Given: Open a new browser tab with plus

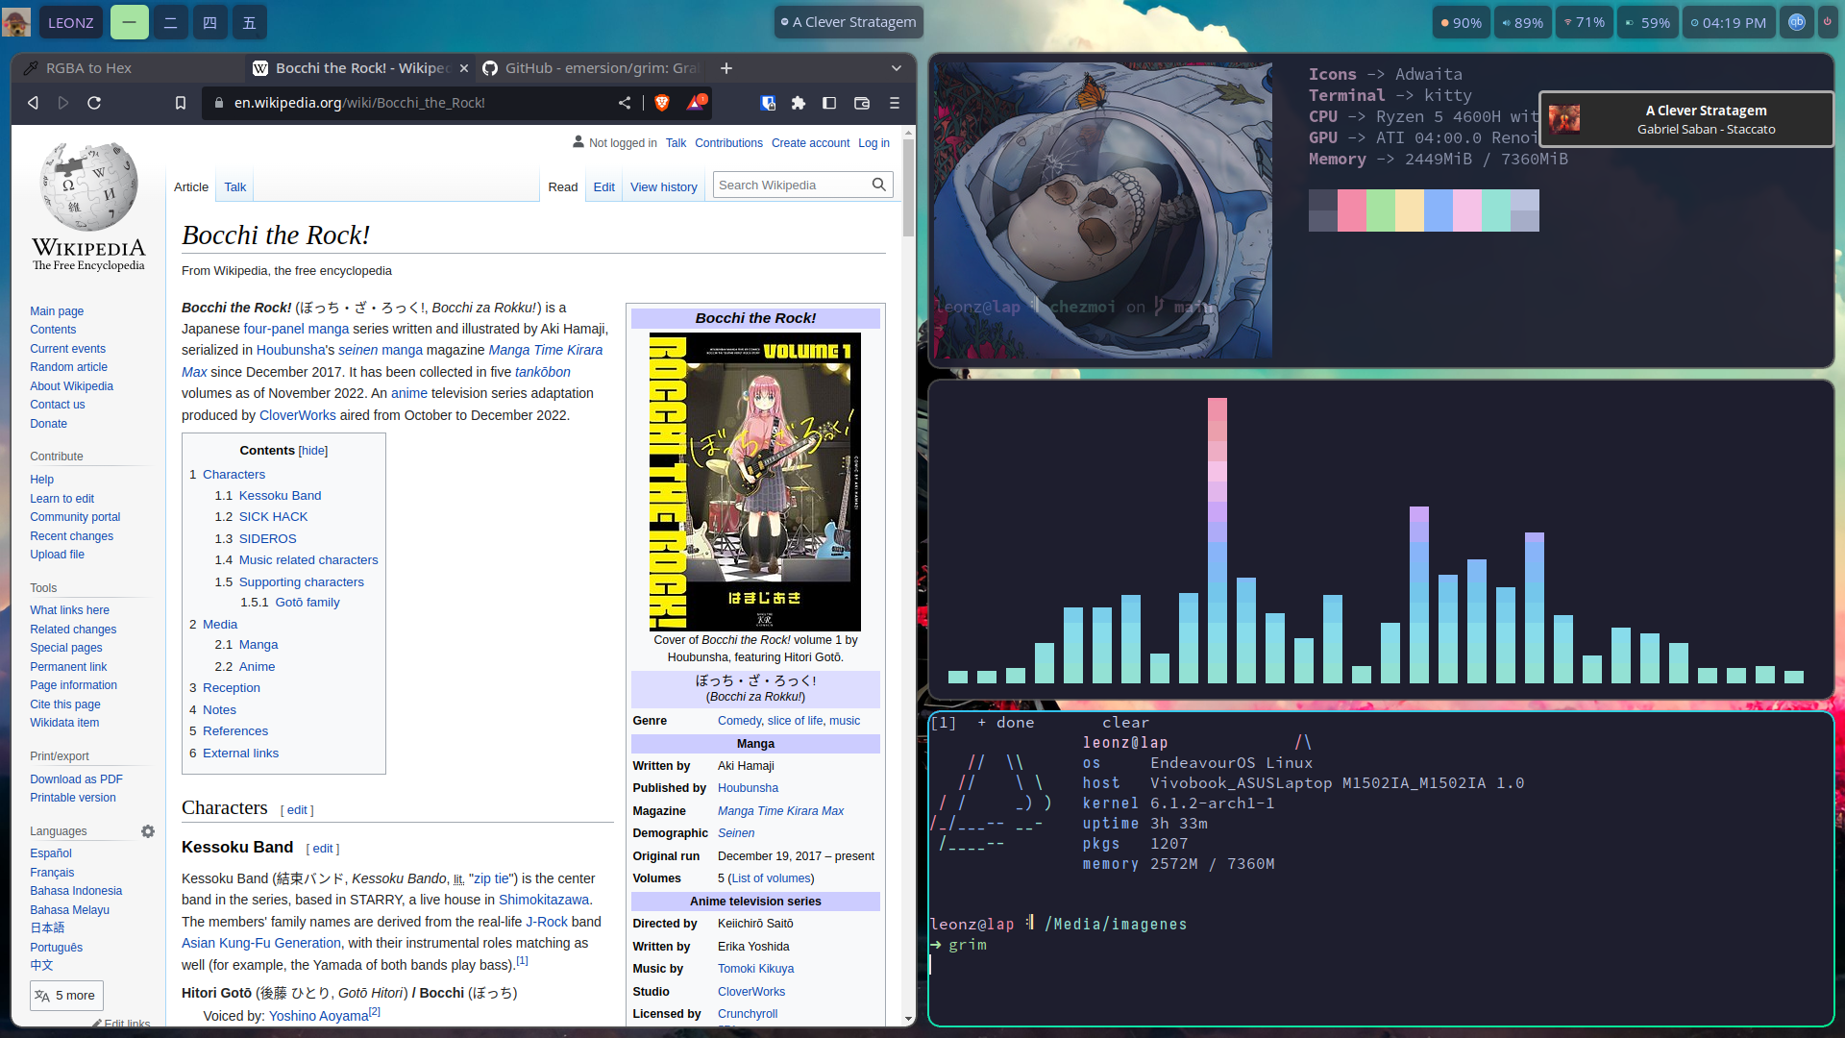Looking at the screenshot, I should 726,68.
